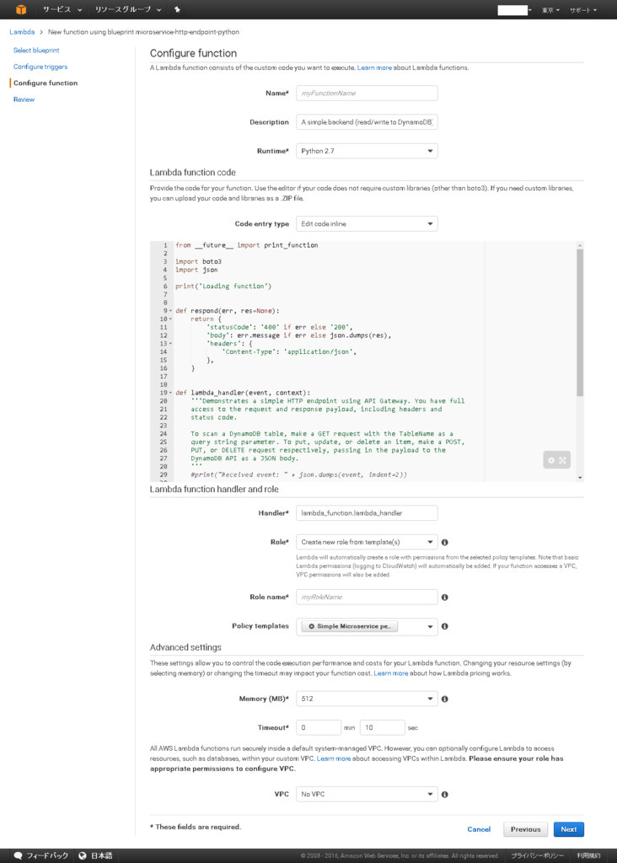This screenshot has height=863, width=617.
Task: Open the AWS console home cube icon
Action: [x=21, y=9]
